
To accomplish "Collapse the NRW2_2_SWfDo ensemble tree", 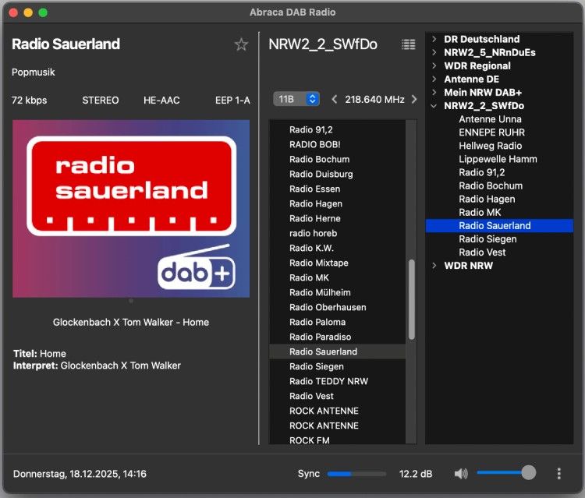I will pyautogui.click(x=434, y=106).
